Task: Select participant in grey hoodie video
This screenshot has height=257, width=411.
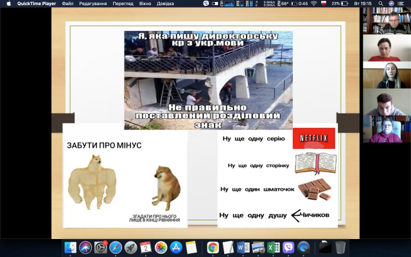Action: tap(387, 102)
